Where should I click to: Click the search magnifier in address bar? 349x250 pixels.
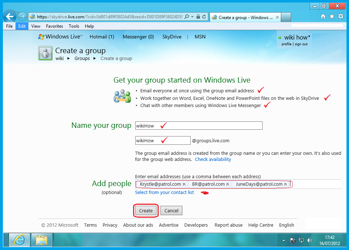coord(187,17)
